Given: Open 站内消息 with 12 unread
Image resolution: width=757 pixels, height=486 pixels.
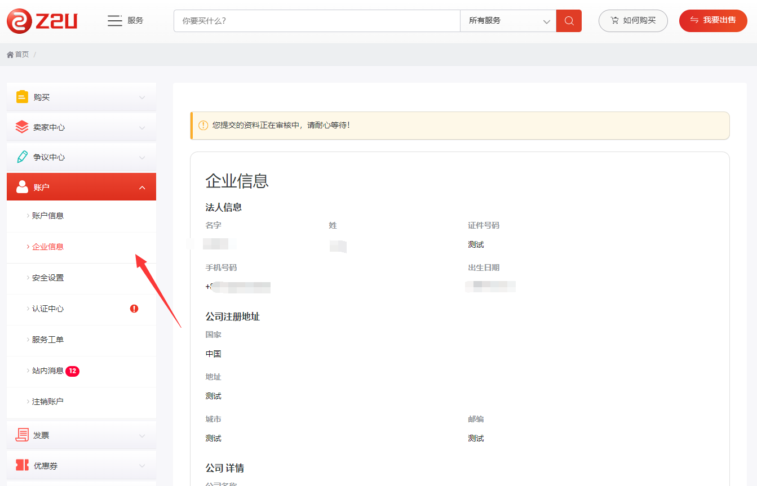Looking at the screenshot, I should (x=48, y=371).
